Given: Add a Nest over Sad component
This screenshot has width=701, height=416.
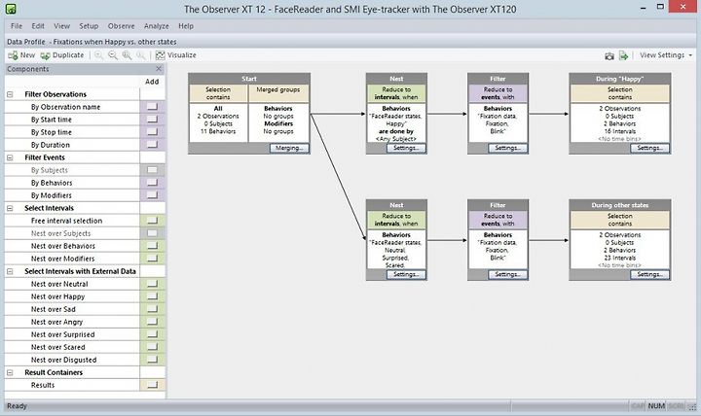Looking at the screenshot, I should [153, 309].
